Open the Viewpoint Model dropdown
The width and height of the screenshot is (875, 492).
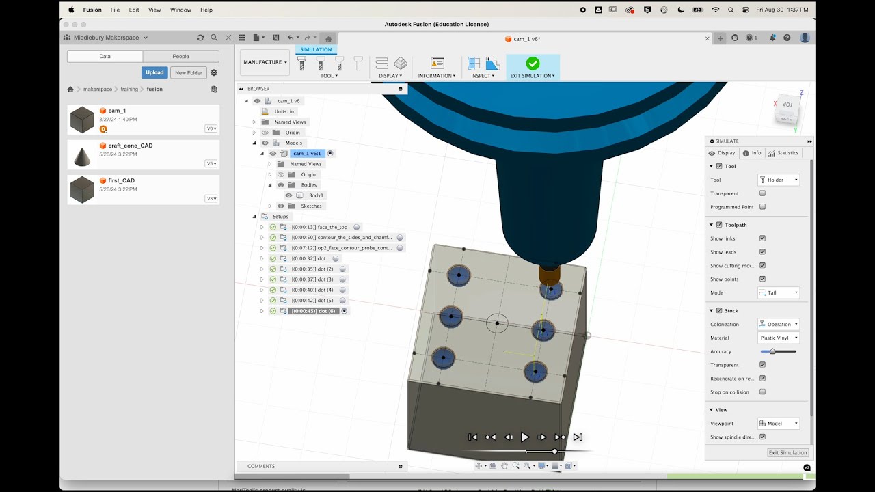[x=779, y=424]
